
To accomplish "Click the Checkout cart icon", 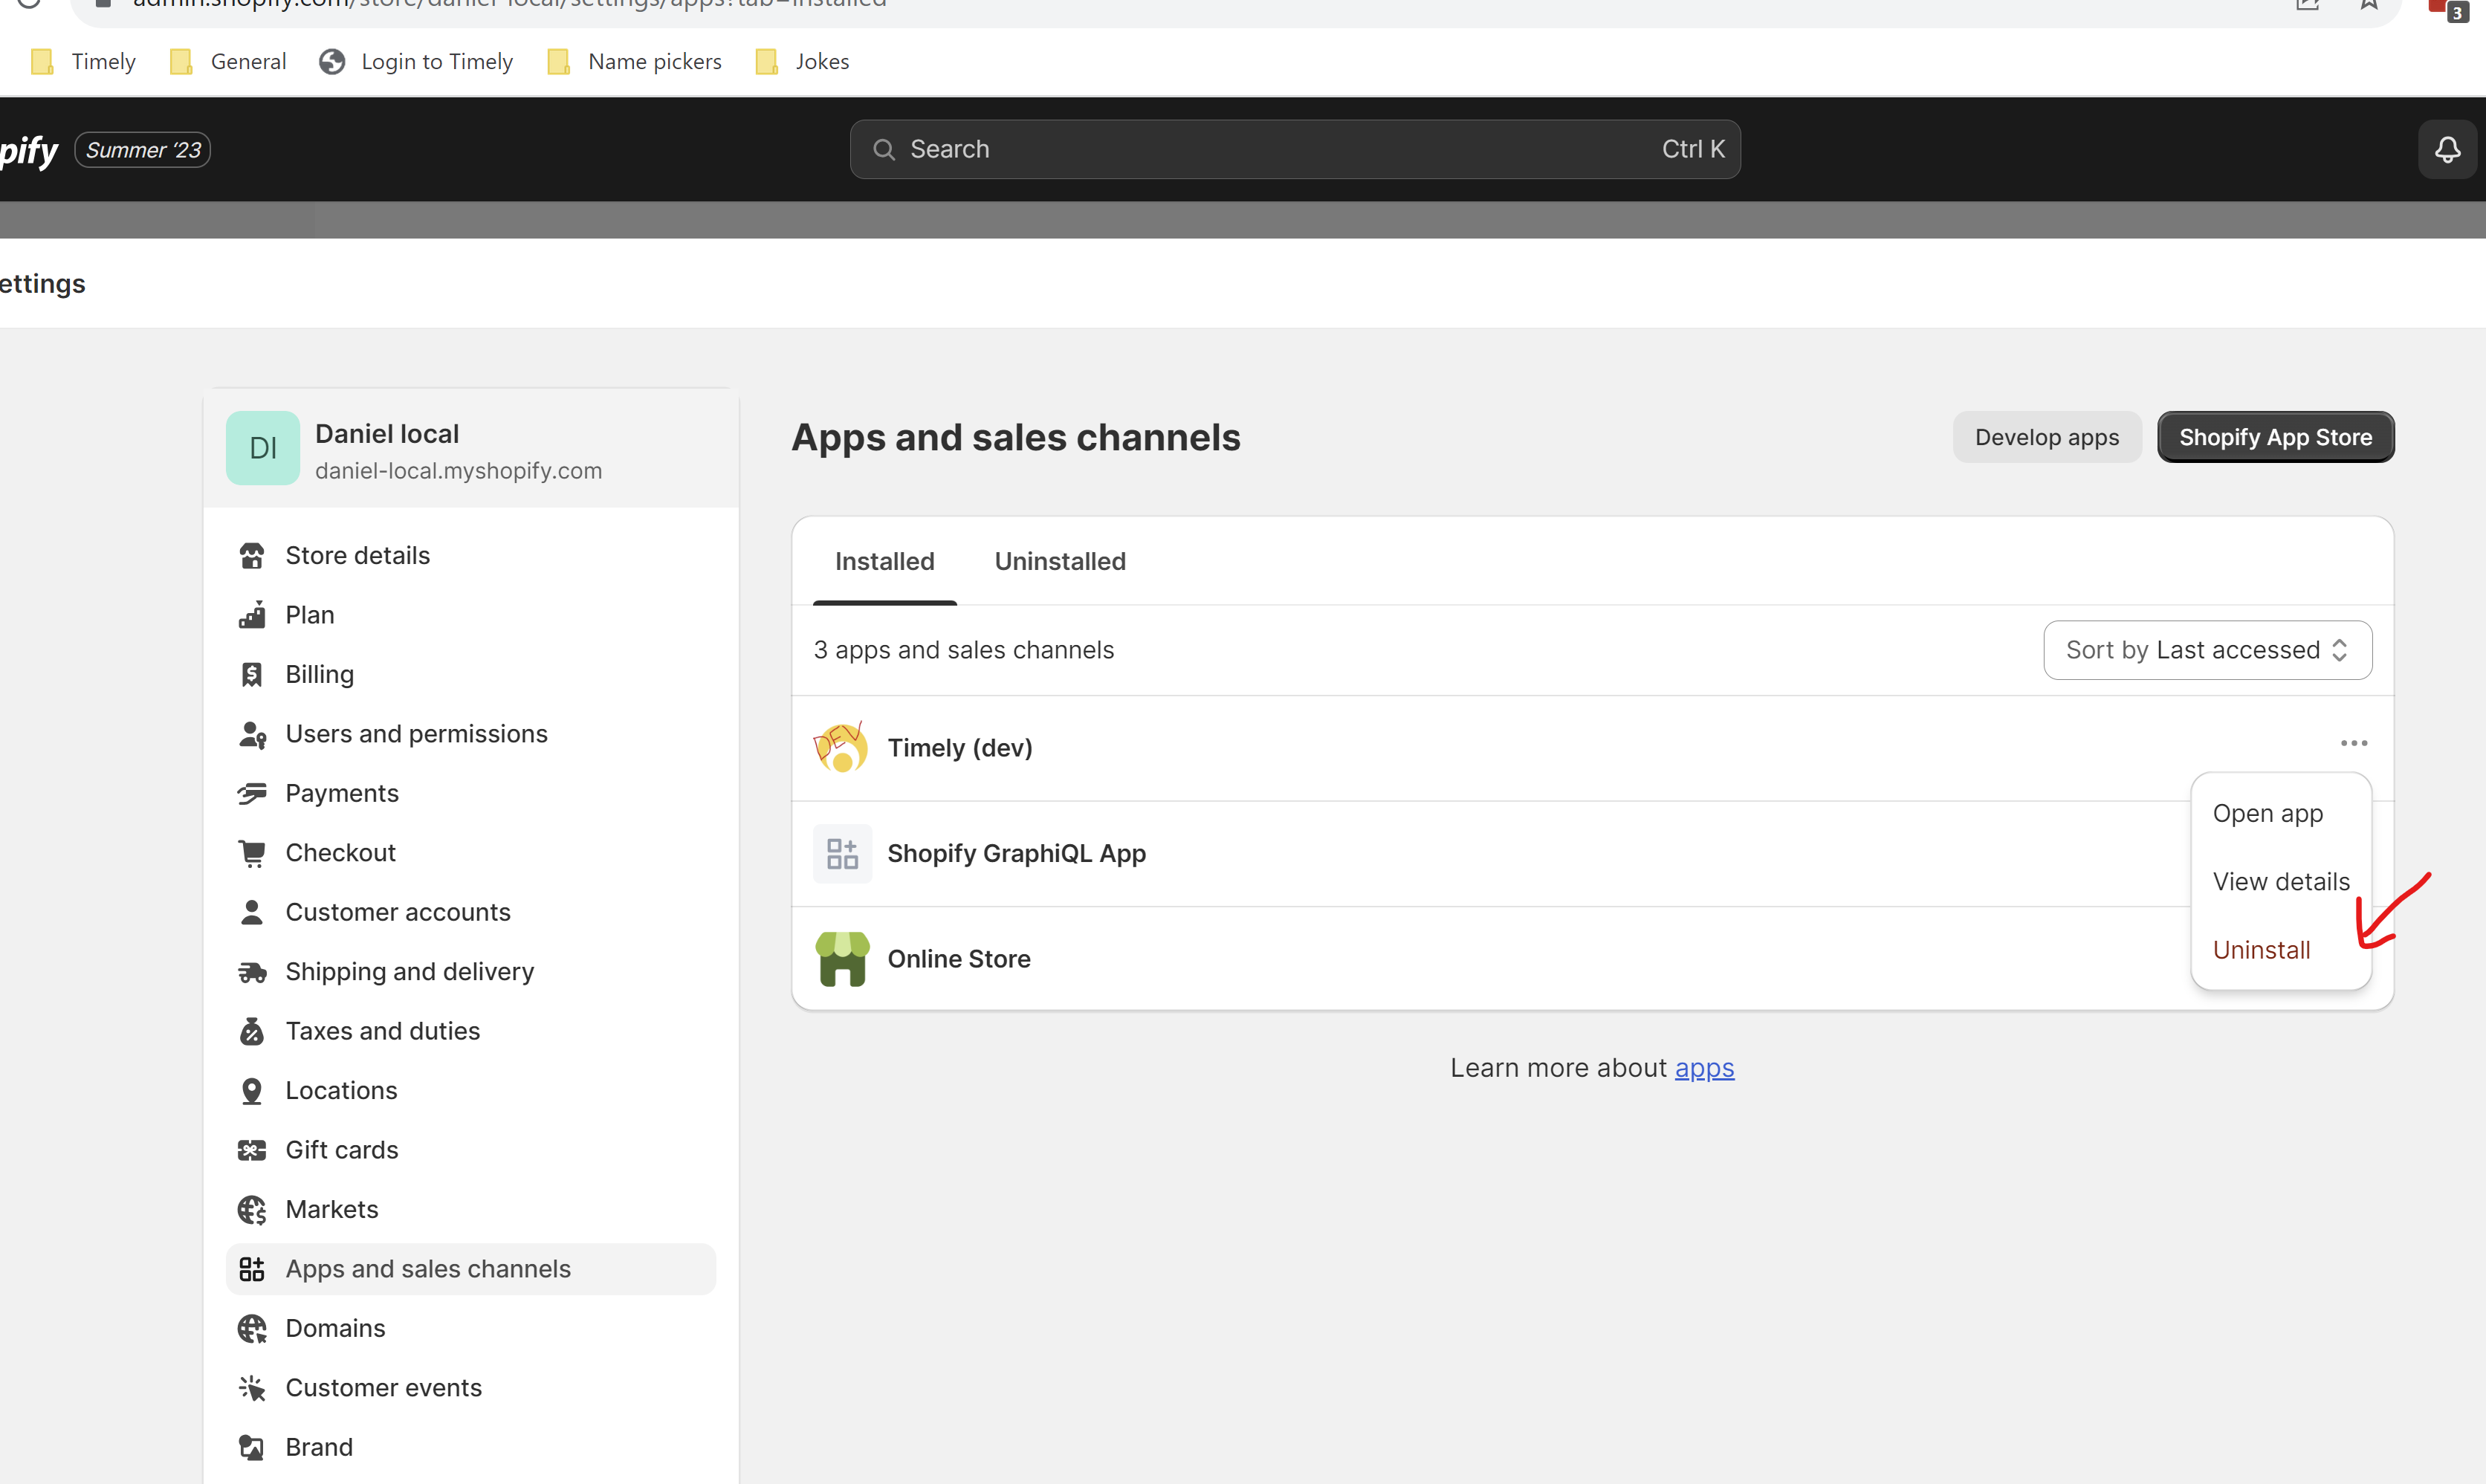I will point(252,853).
